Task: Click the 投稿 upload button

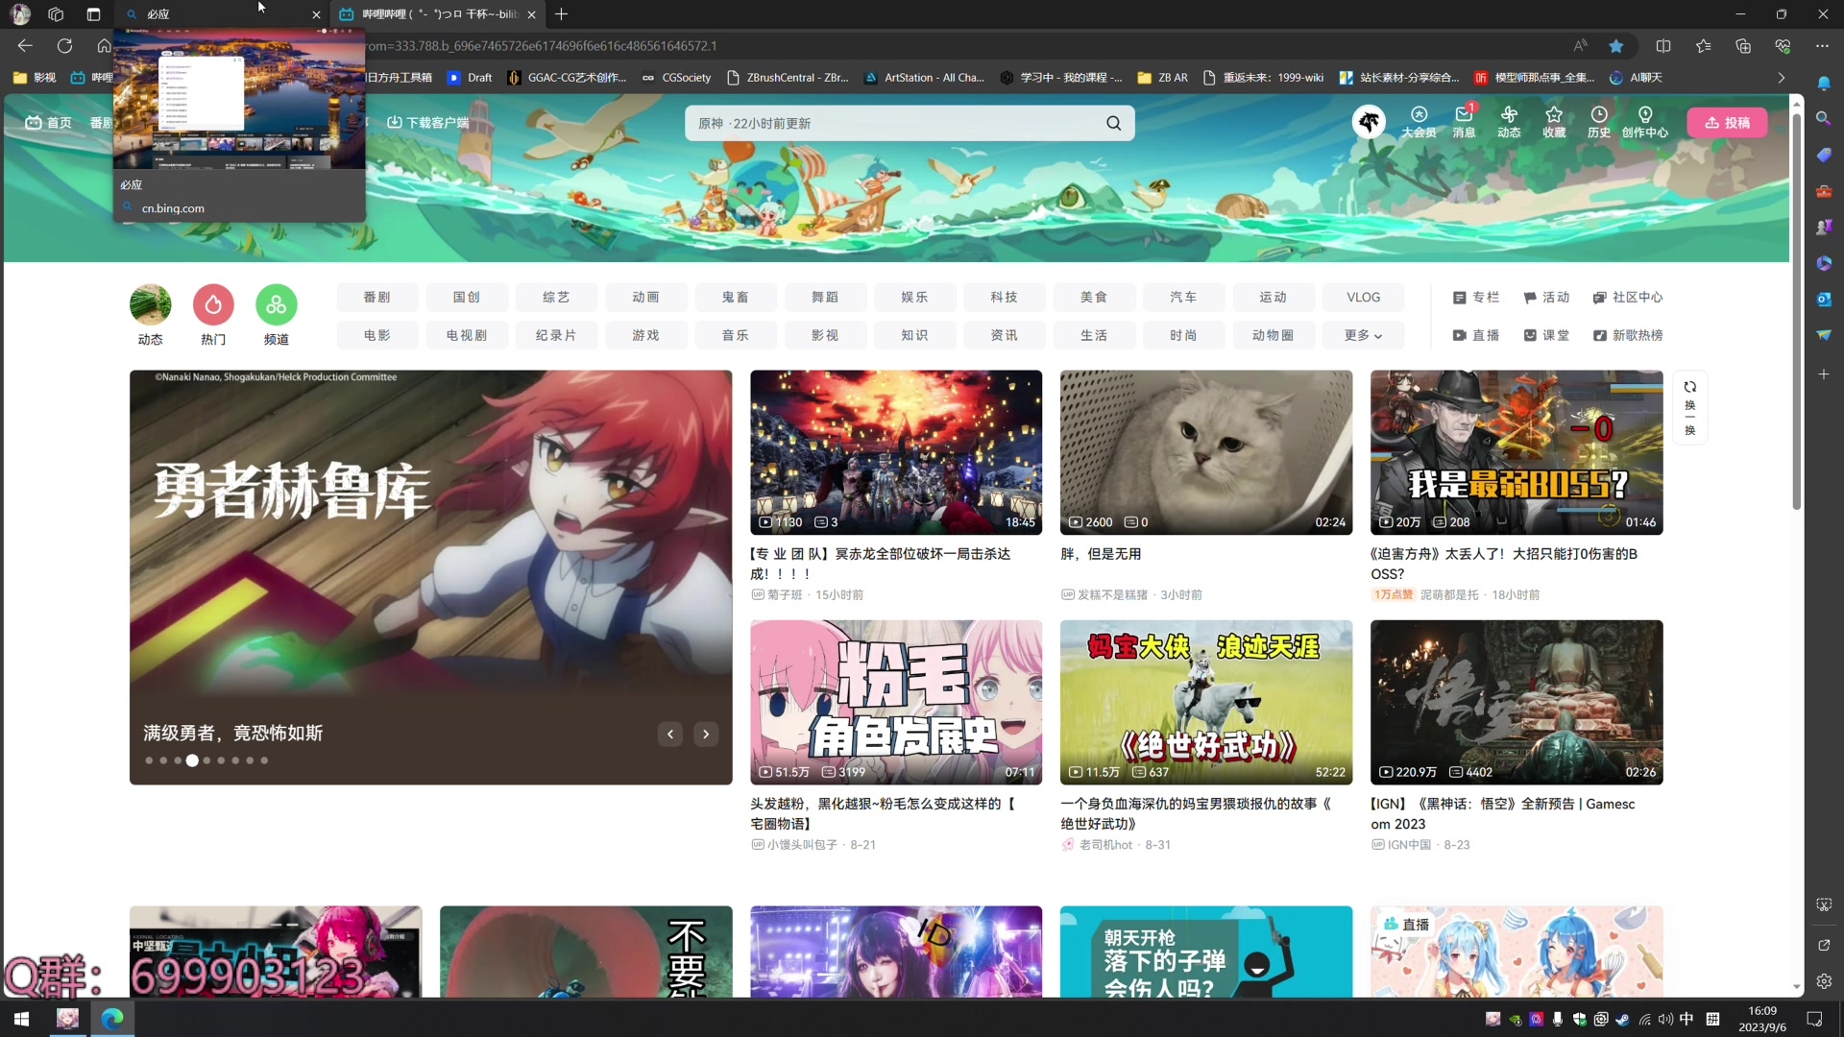Action: pyautogui.click(x=1727, y=123)
